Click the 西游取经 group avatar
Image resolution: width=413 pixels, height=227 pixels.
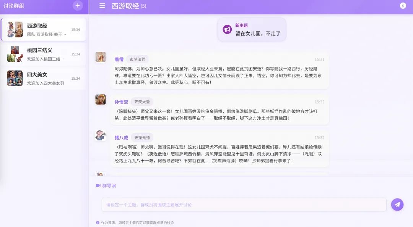tap(15, 29)
